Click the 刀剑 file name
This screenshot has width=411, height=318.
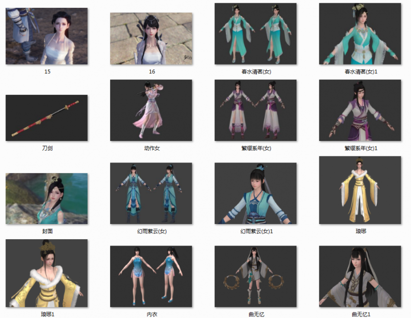click(x=47, y=148)
